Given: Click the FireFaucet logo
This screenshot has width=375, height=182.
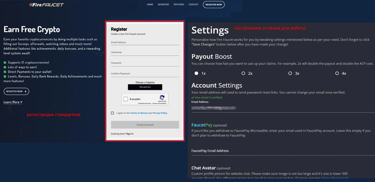Looking at the screenshot, I should coord(46,5).
